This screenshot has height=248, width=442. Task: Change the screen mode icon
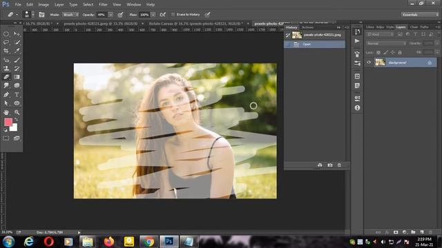(x=17, y=138)
